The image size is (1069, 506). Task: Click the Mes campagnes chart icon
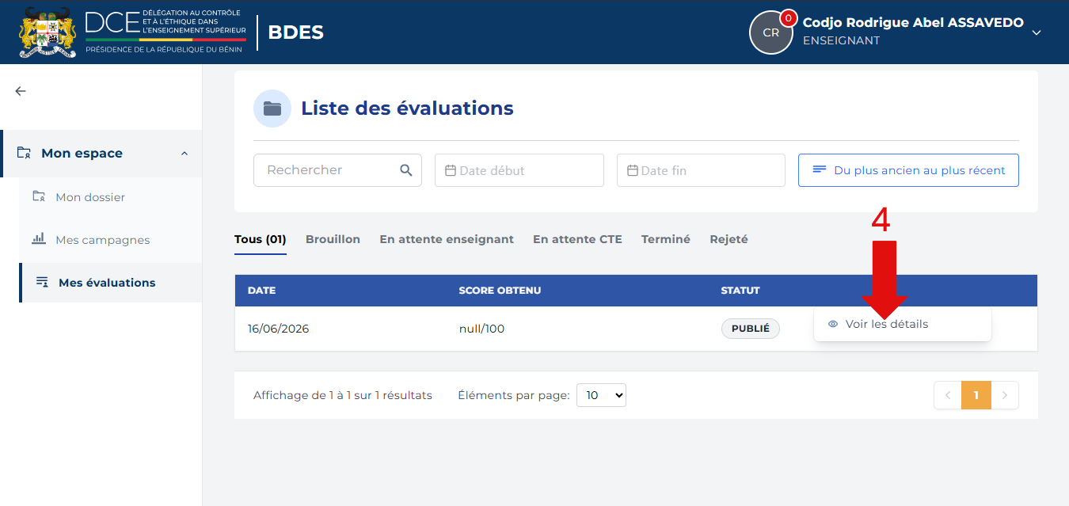(39, 239)
